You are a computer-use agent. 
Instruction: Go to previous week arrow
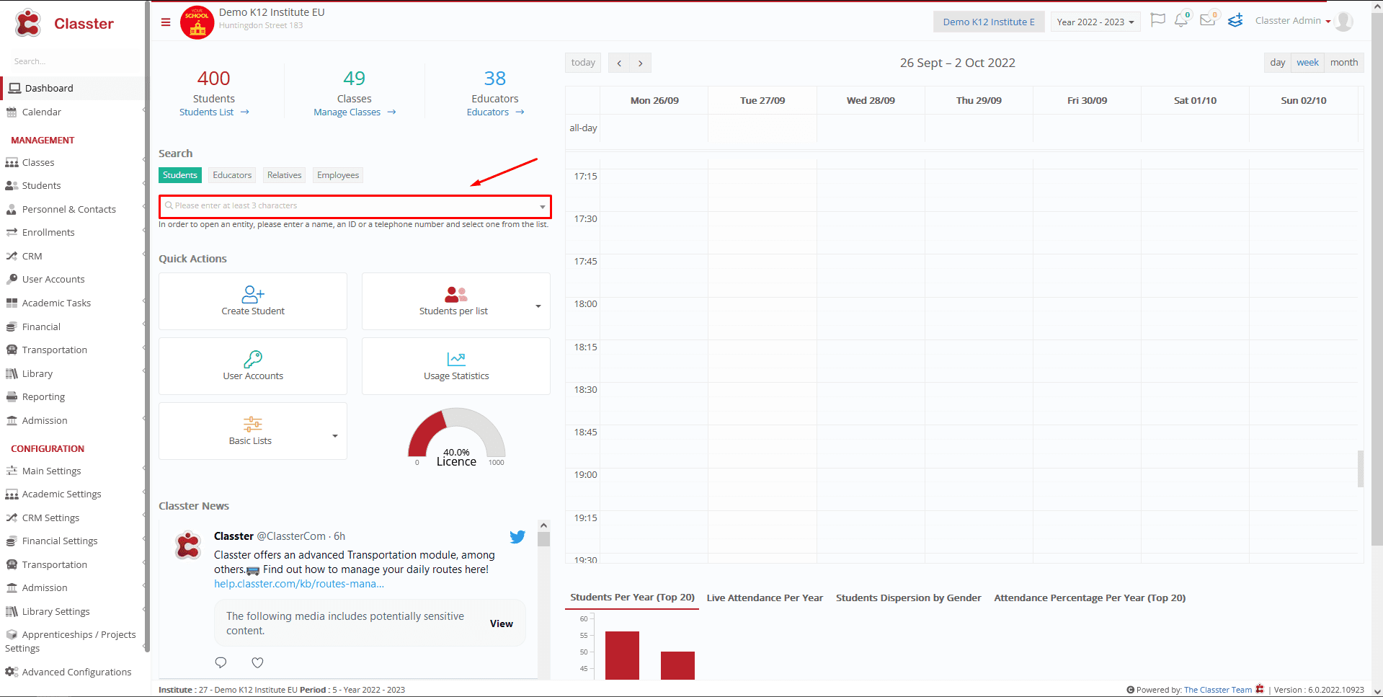pyautogui.click(x=619, y=63)
